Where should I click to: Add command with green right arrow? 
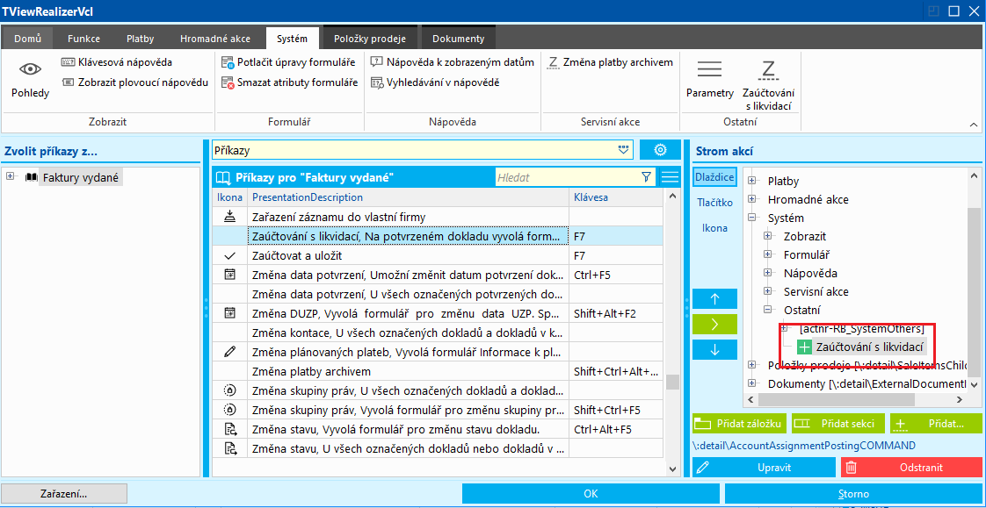click(x=714, y=325)
